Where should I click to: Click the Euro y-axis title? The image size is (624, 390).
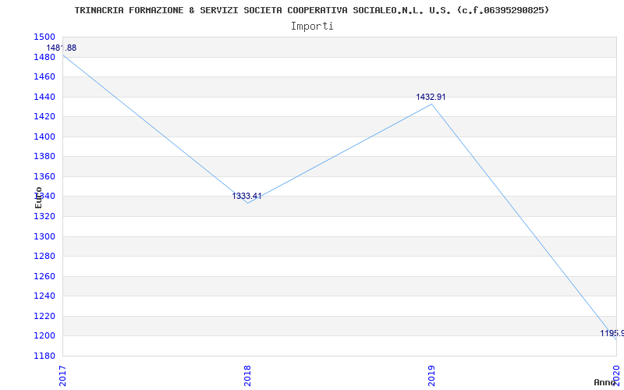tap(38, 197)
